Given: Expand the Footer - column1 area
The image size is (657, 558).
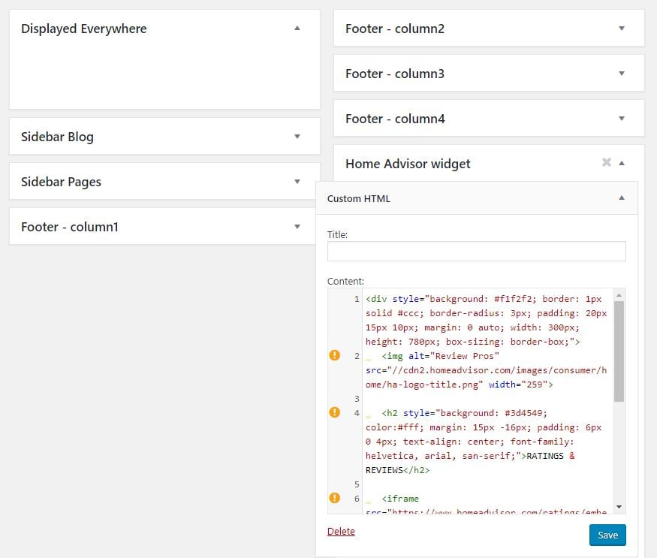Looking at the screenshot, I should click(297, 226).
